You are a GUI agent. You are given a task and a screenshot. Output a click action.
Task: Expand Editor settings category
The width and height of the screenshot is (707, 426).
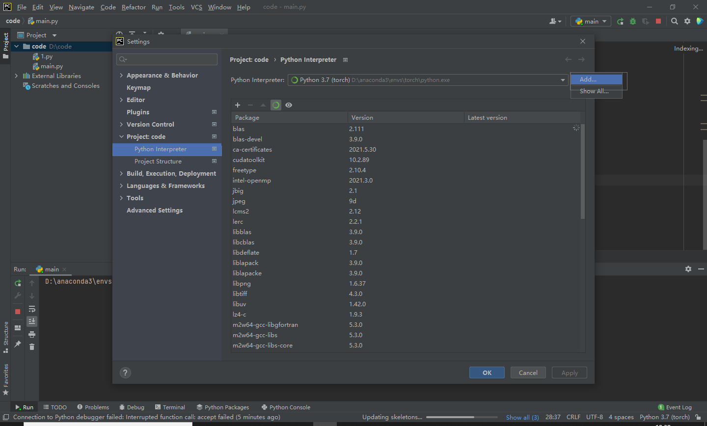[x=136, y=100]
